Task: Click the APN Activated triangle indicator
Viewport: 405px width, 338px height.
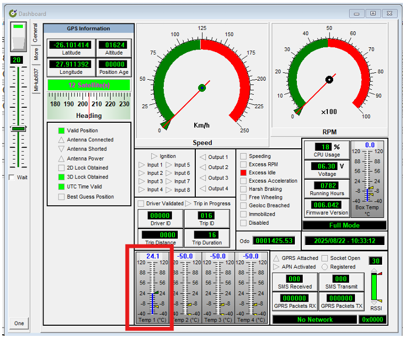Action: tap(276, 267)
